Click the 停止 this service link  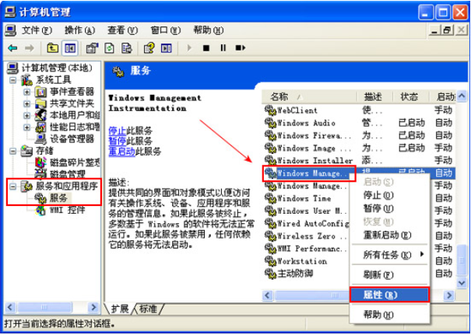point(117,131)
